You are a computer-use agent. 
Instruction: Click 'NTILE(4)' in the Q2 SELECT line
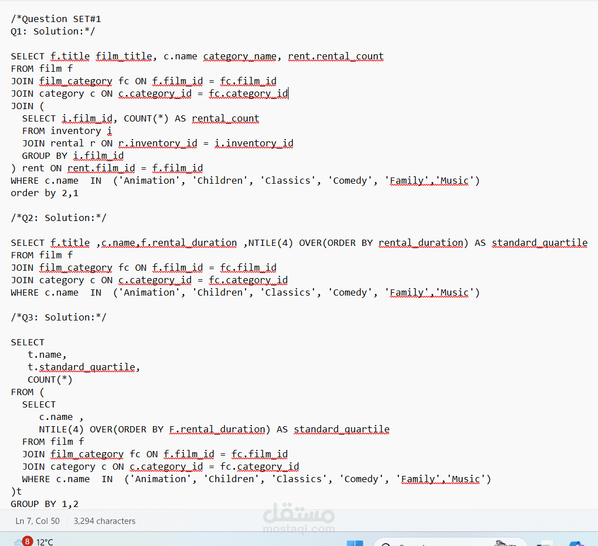(270, 242)
